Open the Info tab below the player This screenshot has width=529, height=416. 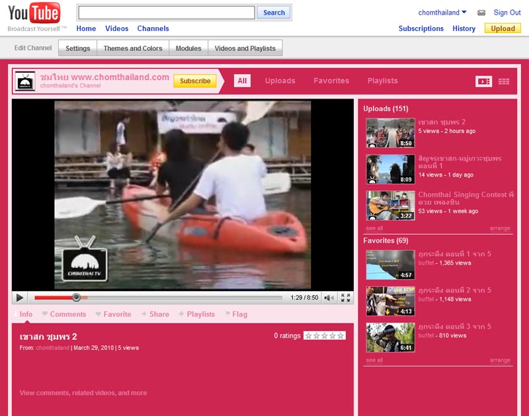point(26,314)
